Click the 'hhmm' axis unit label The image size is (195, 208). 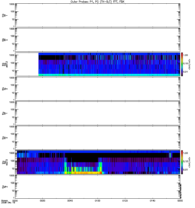(x=4, y=201)
